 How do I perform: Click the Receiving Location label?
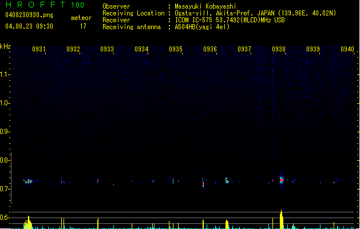pyautogui.click(x=133, y=13)
